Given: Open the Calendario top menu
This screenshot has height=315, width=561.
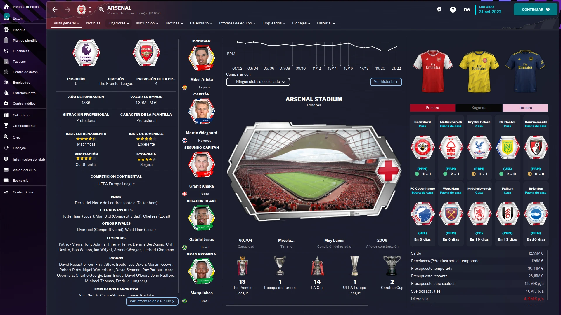Looking at the screenshot, I should pyautogui.click(x=201, y=23).
